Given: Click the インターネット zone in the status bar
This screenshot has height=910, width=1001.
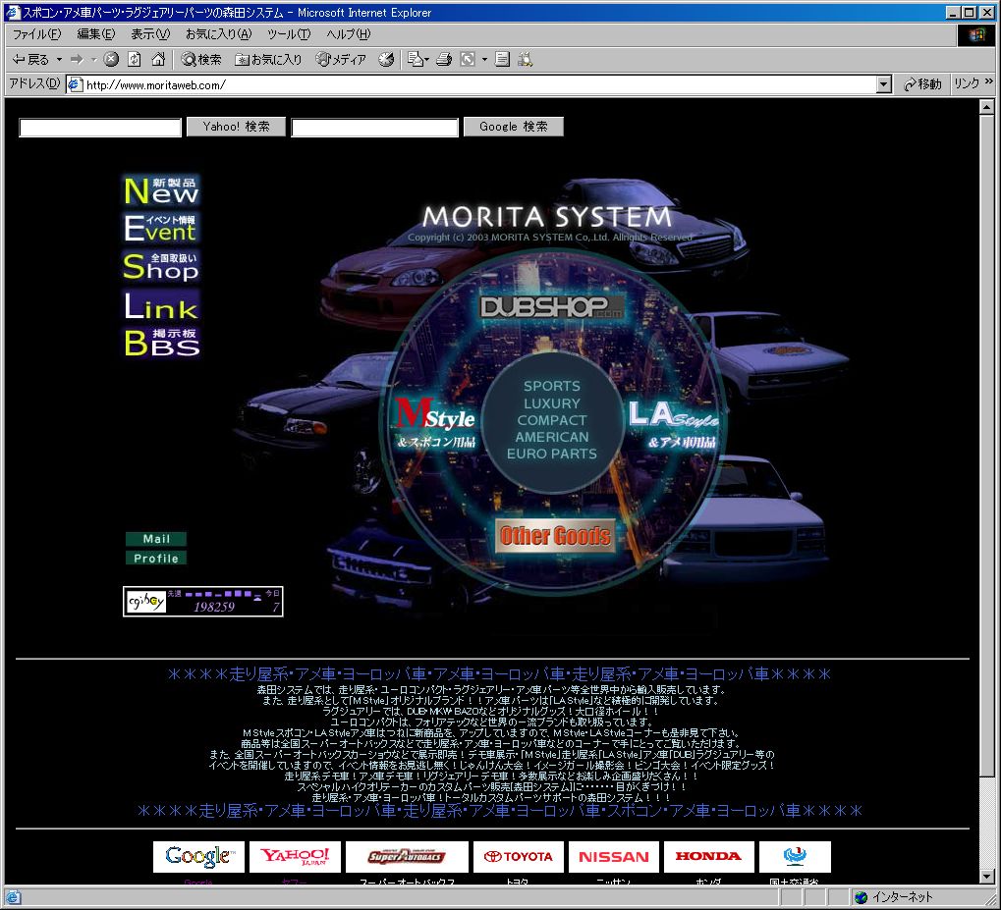Looking at the screenshot, I should [922, 897].
